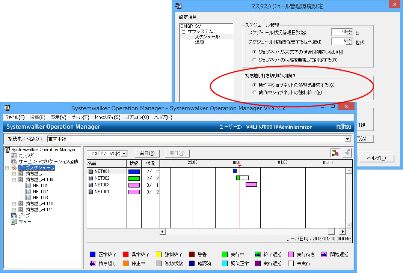Select スケジュール in the settings tree

click(207, 37)
